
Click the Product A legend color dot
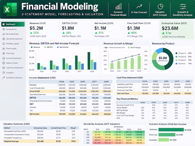click(176, 53)
